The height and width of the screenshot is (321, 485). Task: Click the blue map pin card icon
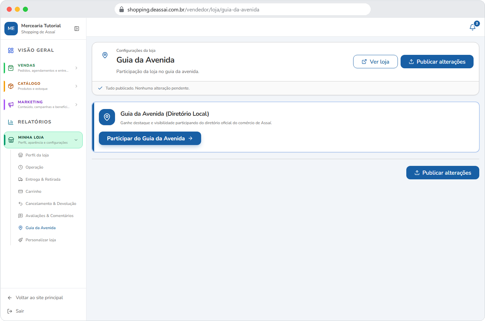point(107,117)
